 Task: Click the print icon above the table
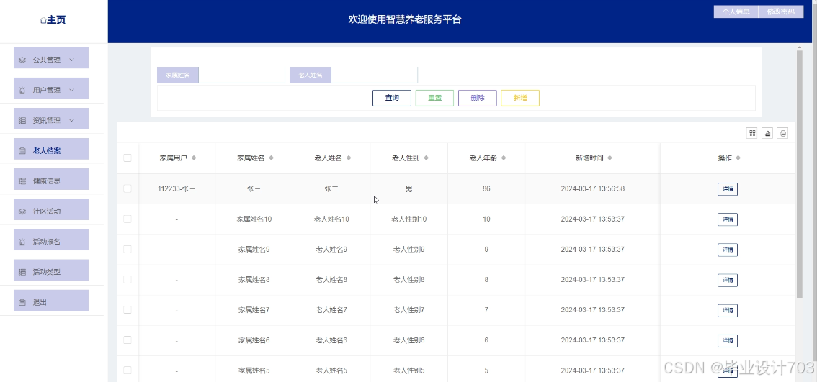point(782,133)
